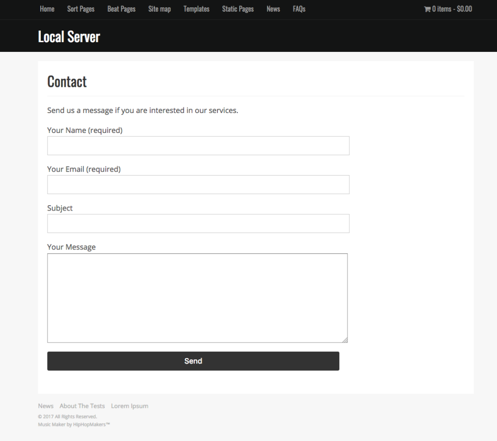The width and height of the screenshot is (497, 441).
Task: Open the News footer link
Action: point(46,406)
